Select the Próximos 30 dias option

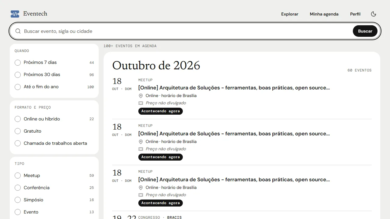[54, 75]
